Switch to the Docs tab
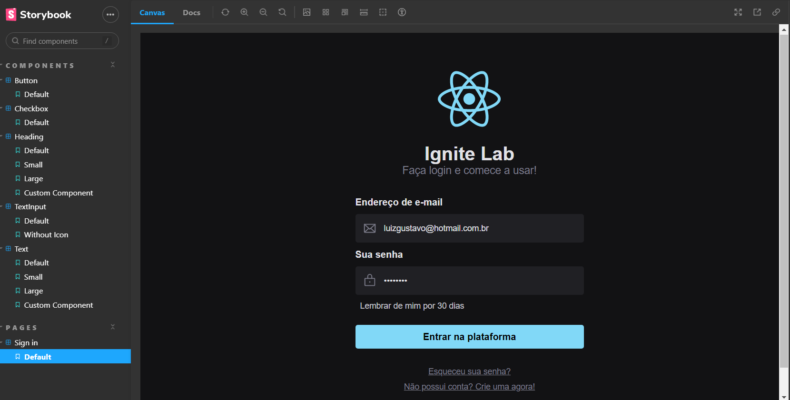 point(191,12)
